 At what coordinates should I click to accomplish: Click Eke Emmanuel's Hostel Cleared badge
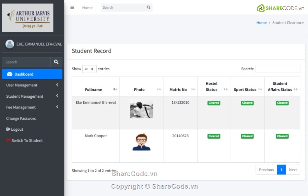pyautogui.click(x=214, y=103)
